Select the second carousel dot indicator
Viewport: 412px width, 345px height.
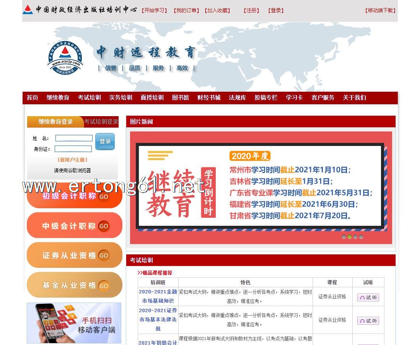pos(349,237)
